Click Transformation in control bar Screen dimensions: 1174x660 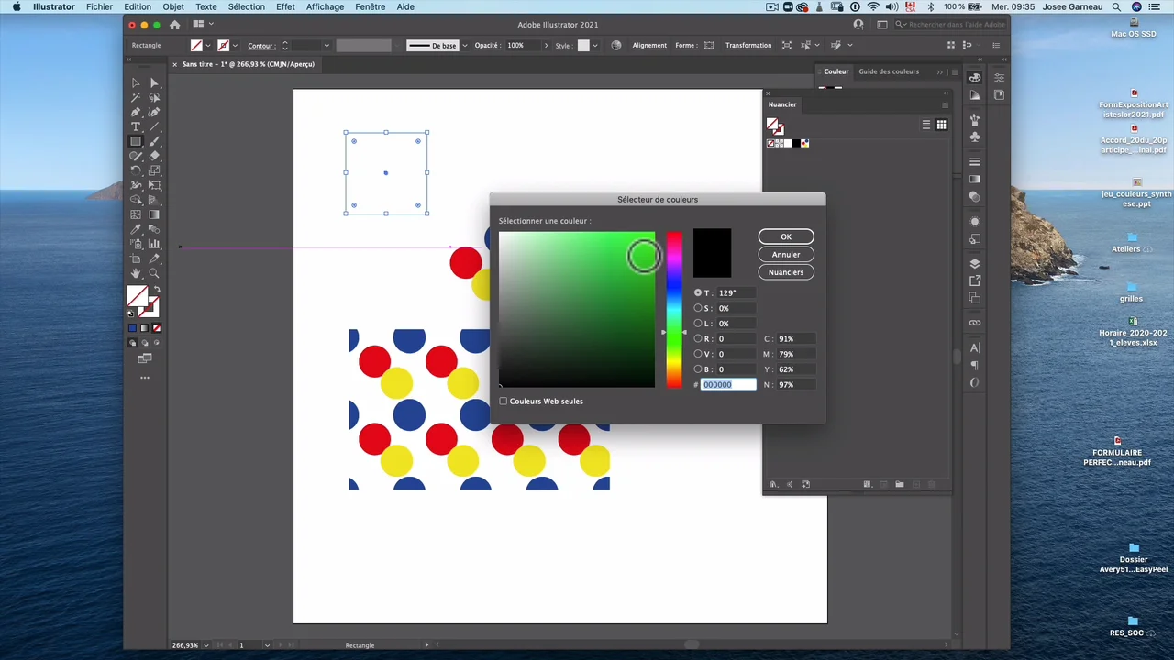click(x=748, y=45)
